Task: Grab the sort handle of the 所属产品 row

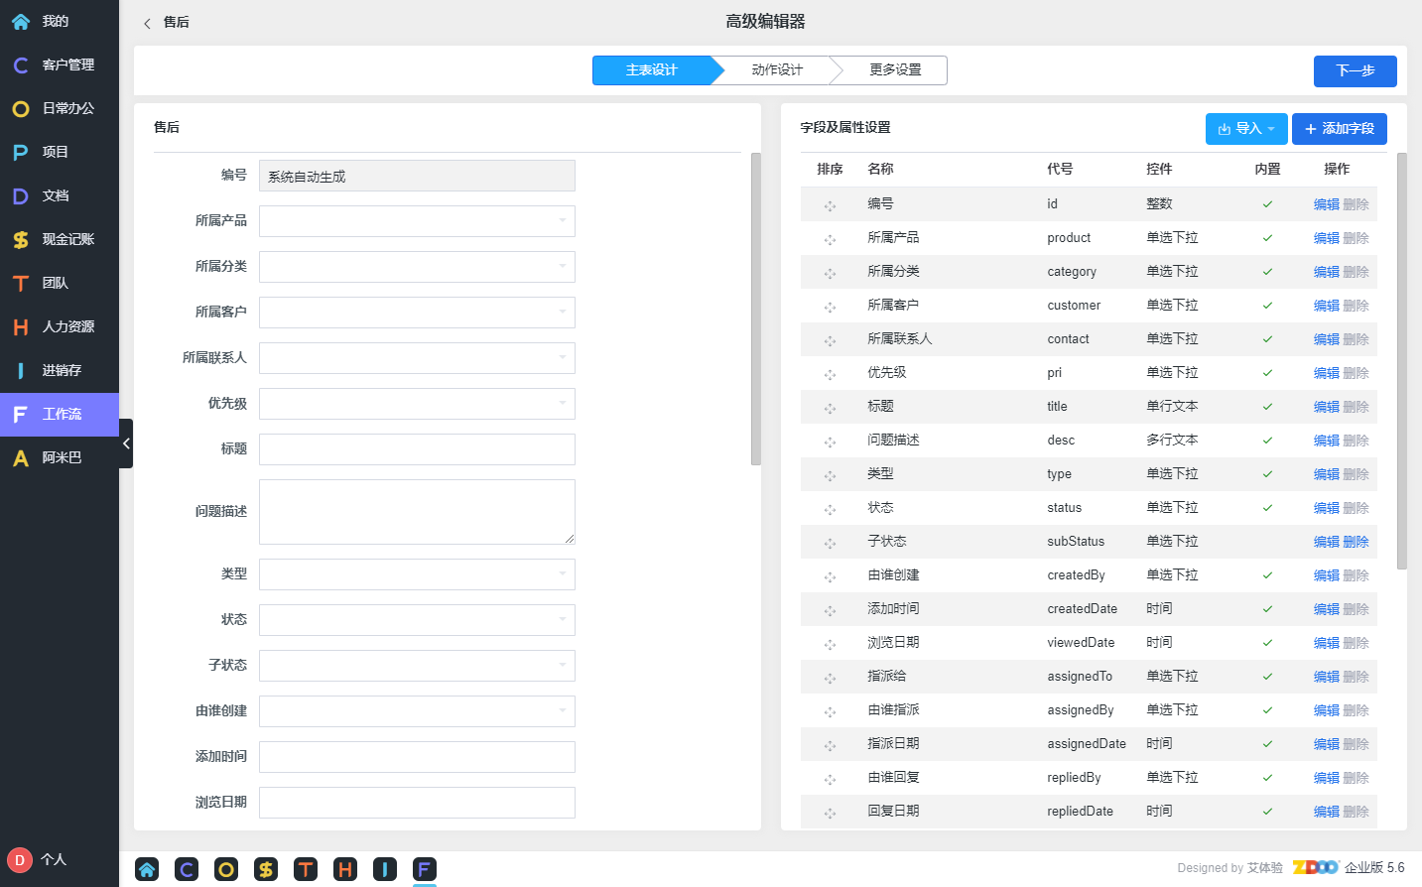Action: [x=830, y=239]
